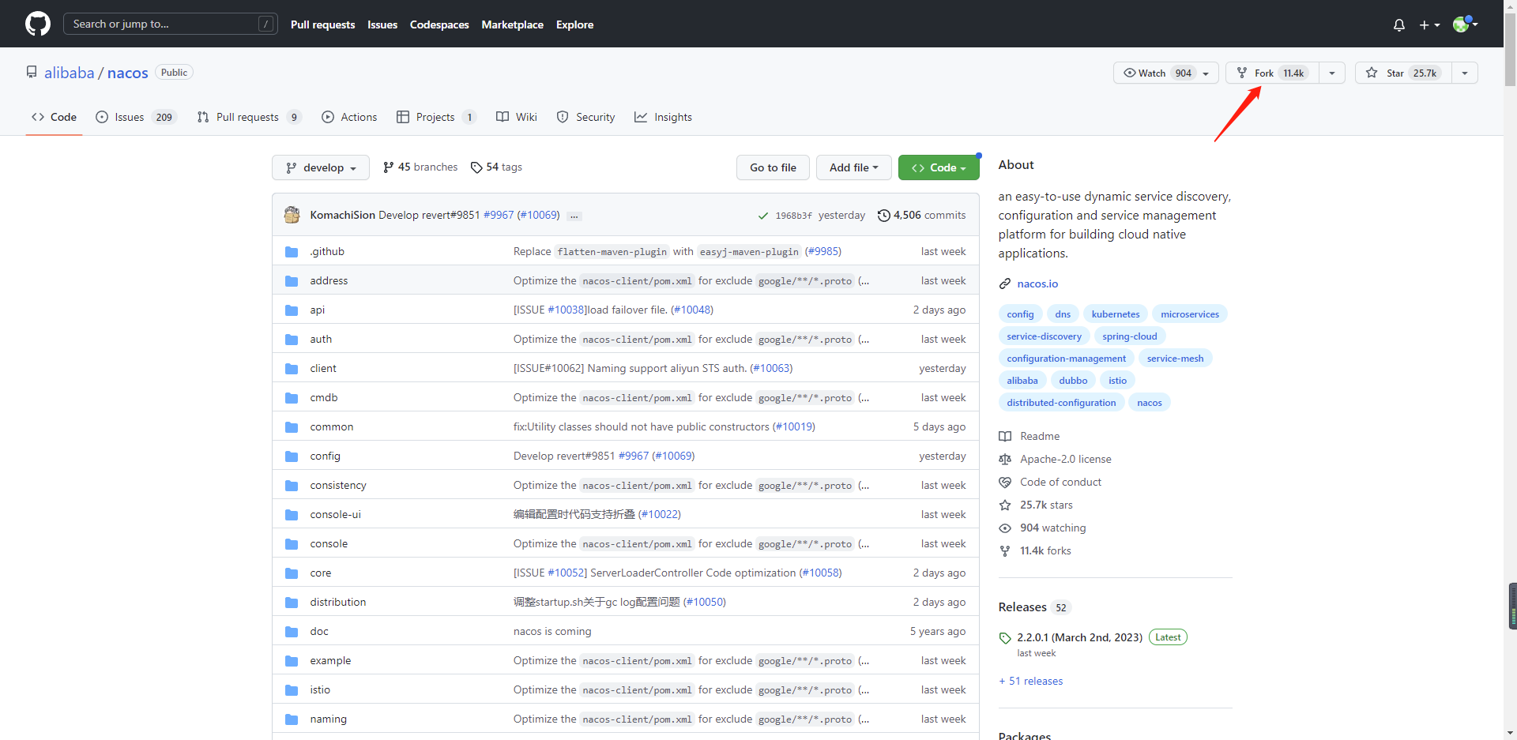Click folder icon for istio
This screenshot has height=740, width=1517.
292,689
